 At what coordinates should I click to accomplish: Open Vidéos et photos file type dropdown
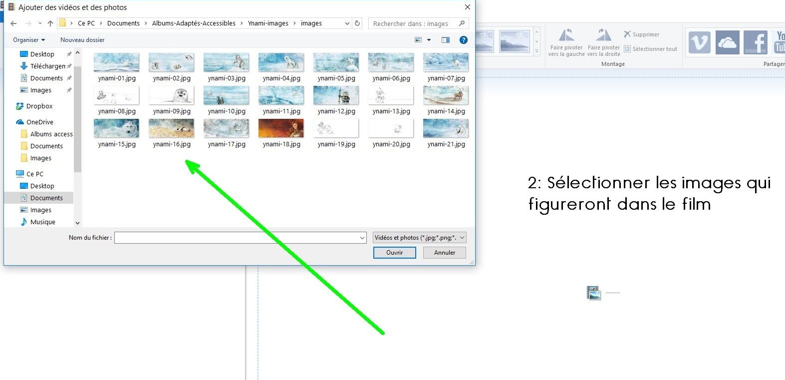pyautogui.click(x=420, y=238)
